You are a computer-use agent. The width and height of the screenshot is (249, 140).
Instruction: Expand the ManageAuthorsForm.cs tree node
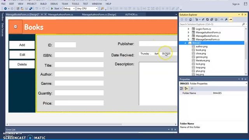(188, 32)
